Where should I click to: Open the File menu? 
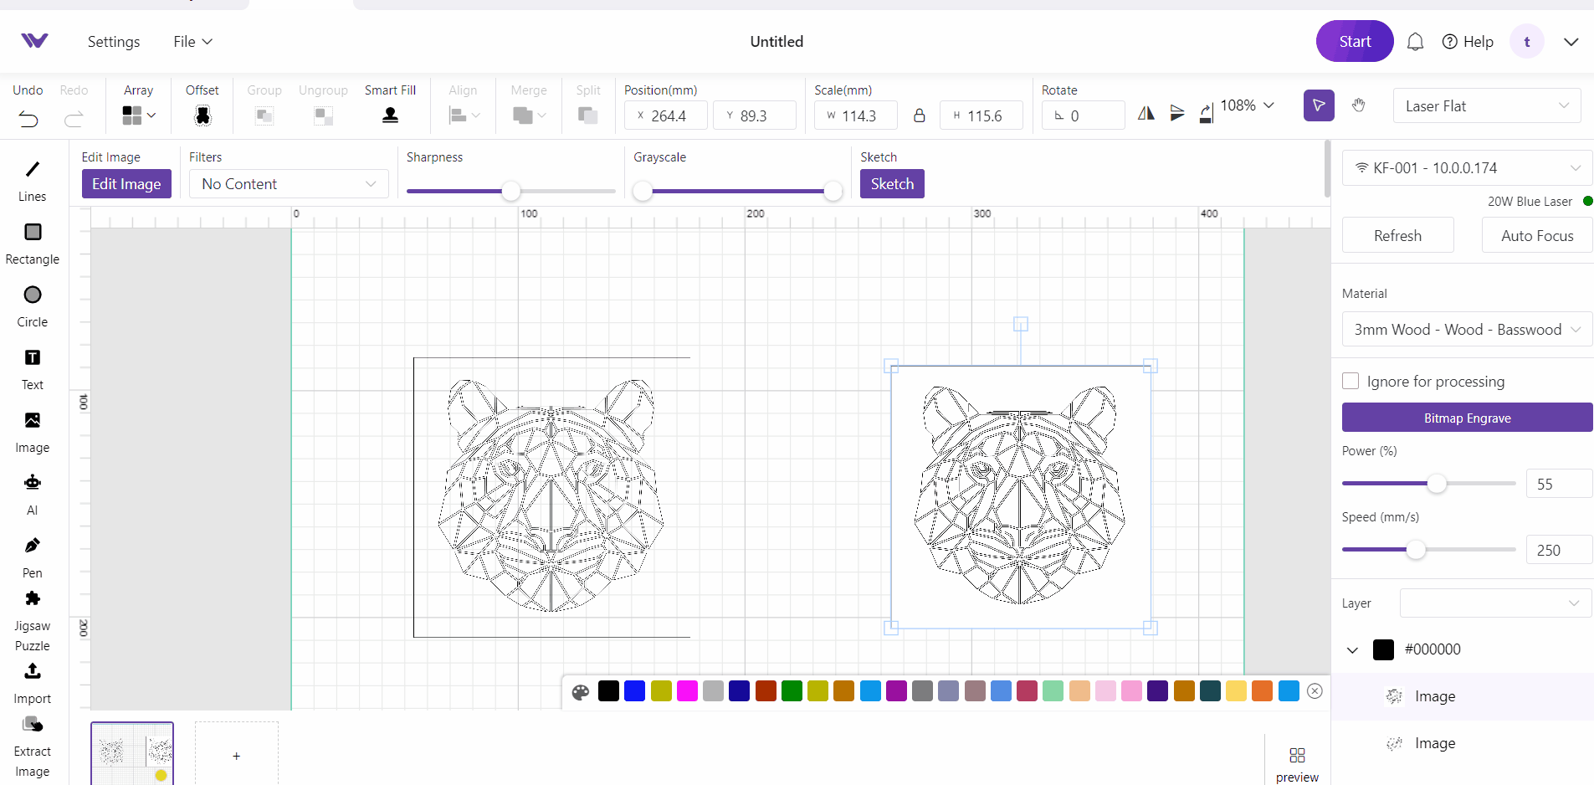tap(192, 42)
